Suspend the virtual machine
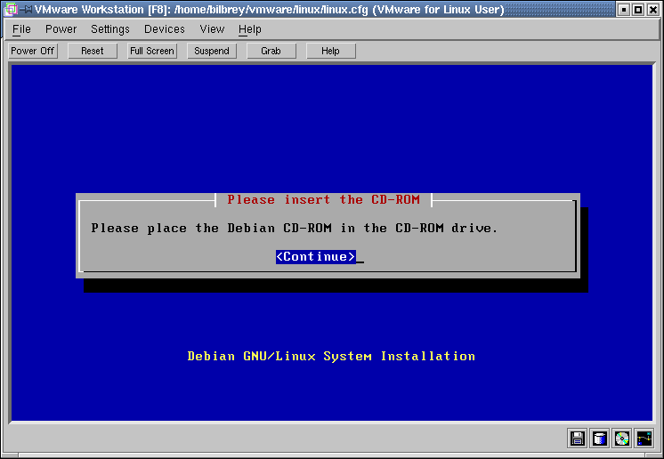664x459 pixels. pos(212,51)
